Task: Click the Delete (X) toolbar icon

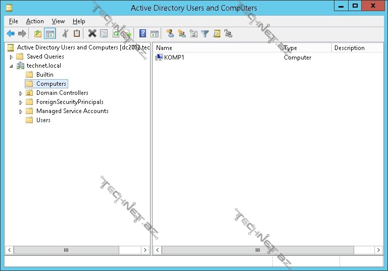Action: [x=92, y=34]
